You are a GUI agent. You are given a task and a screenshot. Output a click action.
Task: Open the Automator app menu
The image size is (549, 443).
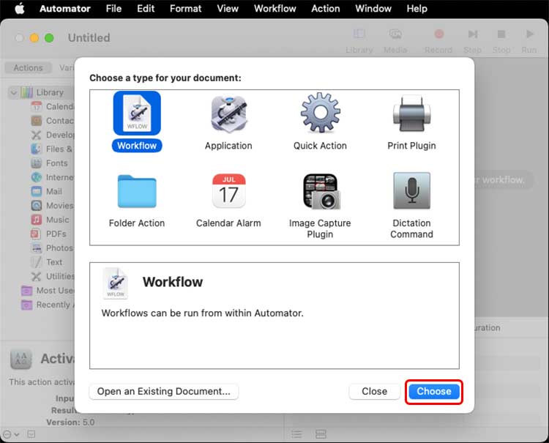point(65,8)
